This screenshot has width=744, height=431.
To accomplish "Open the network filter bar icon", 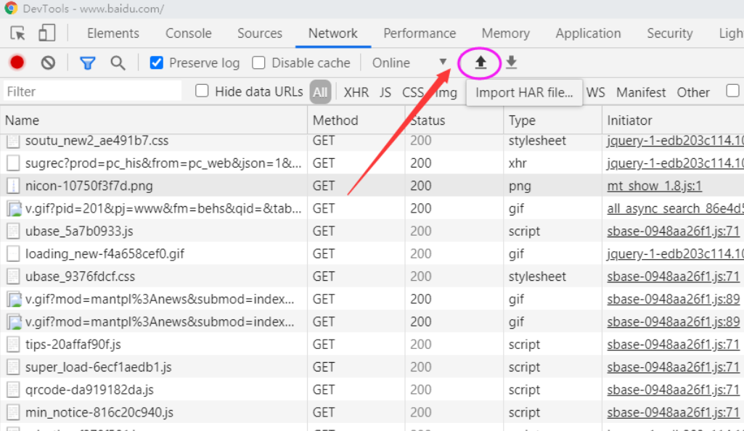I will pyautogui.click(x=87, y=62).
